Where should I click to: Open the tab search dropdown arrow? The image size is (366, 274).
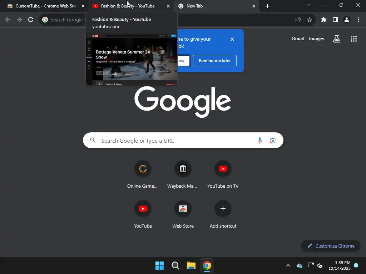[308, 5]
